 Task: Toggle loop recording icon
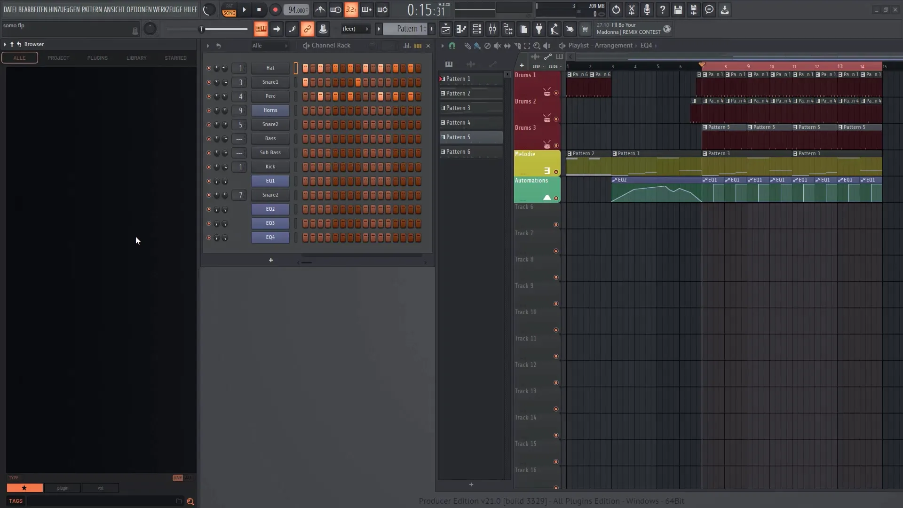coord(382,9)
